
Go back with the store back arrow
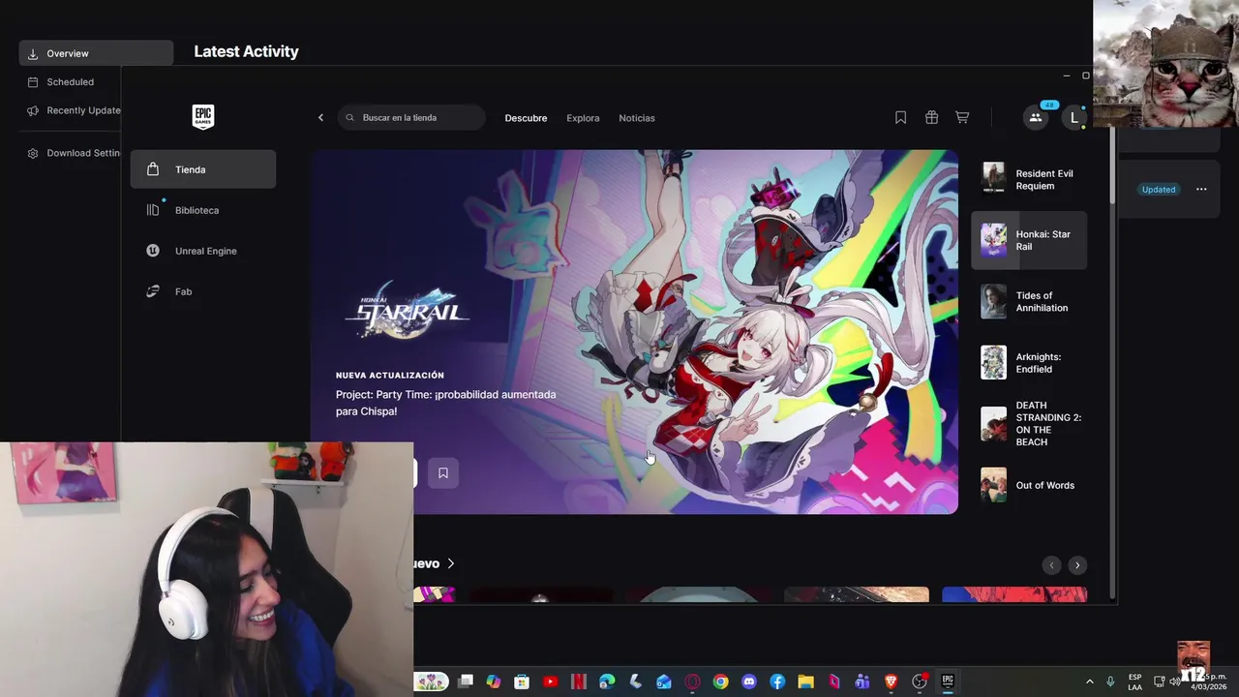(320, 118)
